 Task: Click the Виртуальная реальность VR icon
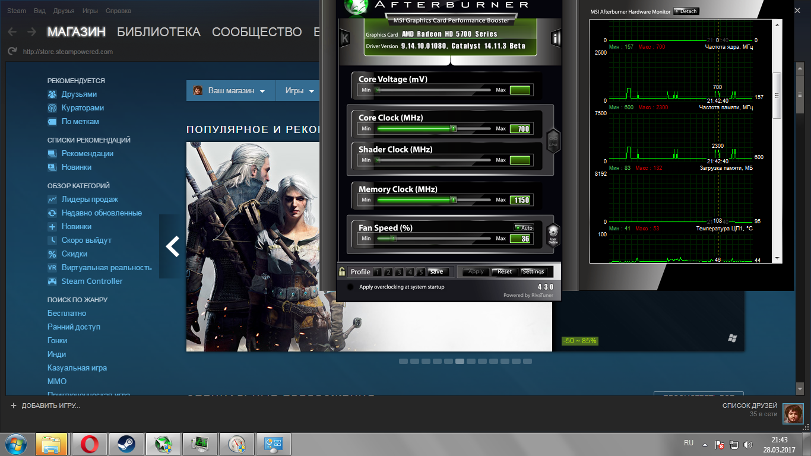pyautogui.click(x=52, y=268)
